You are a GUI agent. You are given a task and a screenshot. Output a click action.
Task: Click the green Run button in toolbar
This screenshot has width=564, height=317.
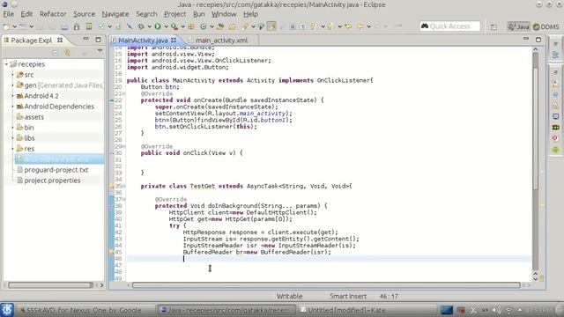click(x=158, y=26)
